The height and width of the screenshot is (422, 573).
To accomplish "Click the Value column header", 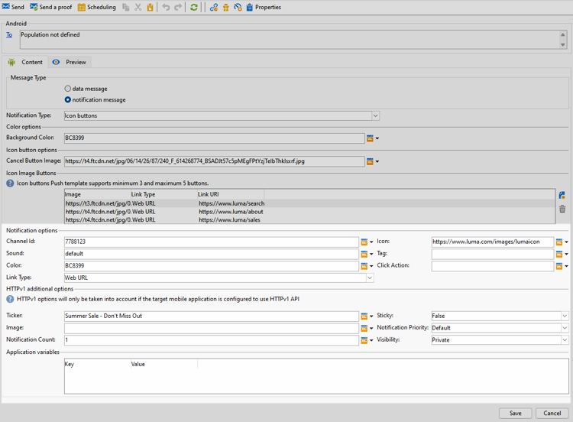I will pyautogui.click(x=164, y=364).
